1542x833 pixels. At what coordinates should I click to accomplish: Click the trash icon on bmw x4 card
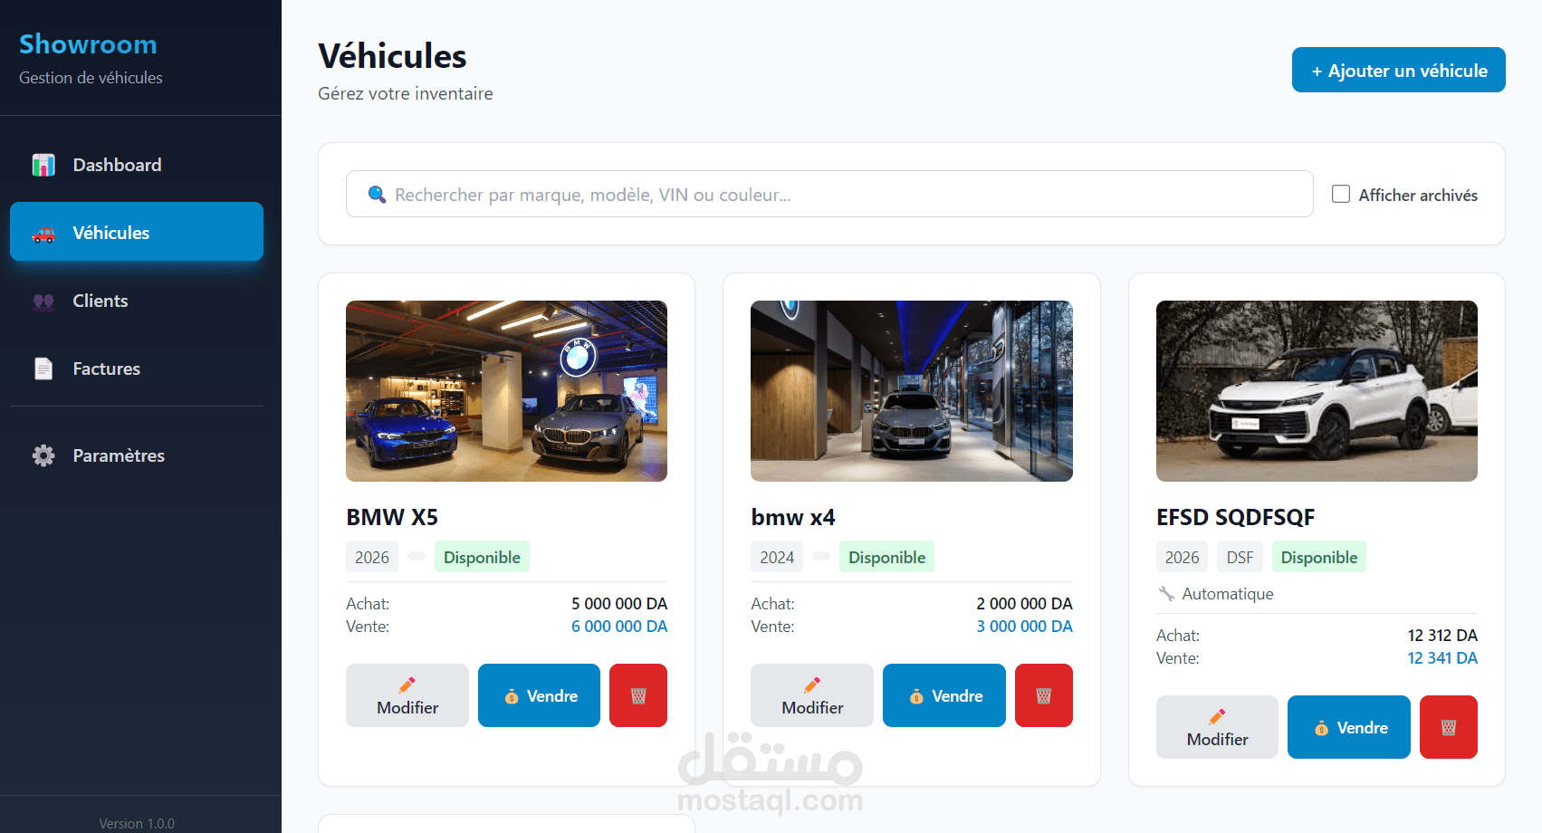(x=1043, y=695)
